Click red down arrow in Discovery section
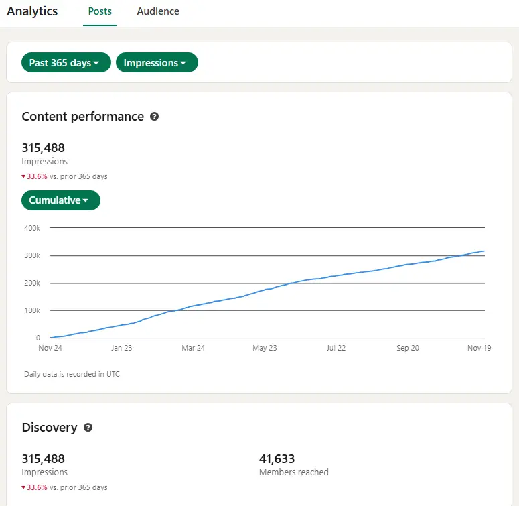This screenshot has height=506, width=519. coord(23,488)
